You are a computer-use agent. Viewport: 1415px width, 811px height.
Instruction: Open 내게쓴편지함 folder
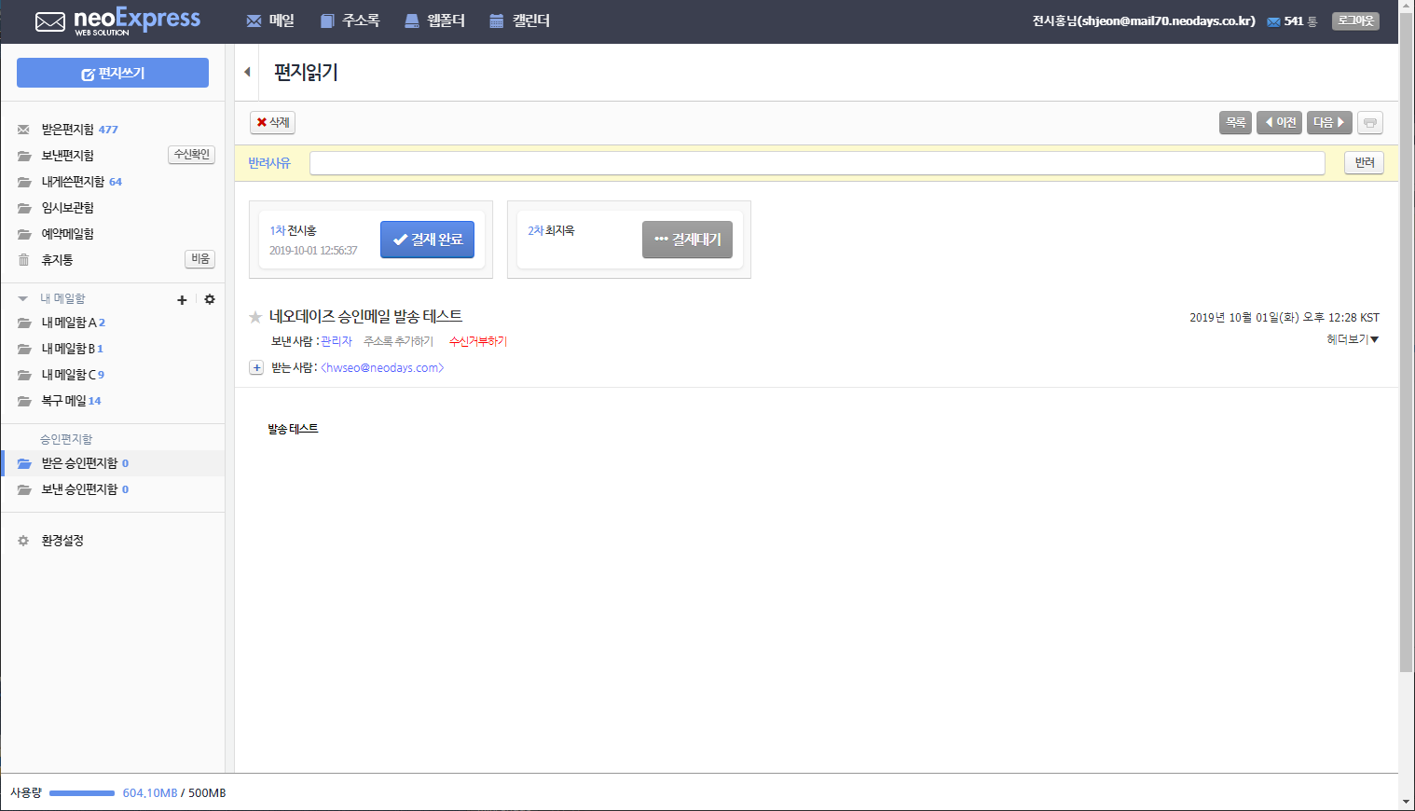click(x=73, y=182)
